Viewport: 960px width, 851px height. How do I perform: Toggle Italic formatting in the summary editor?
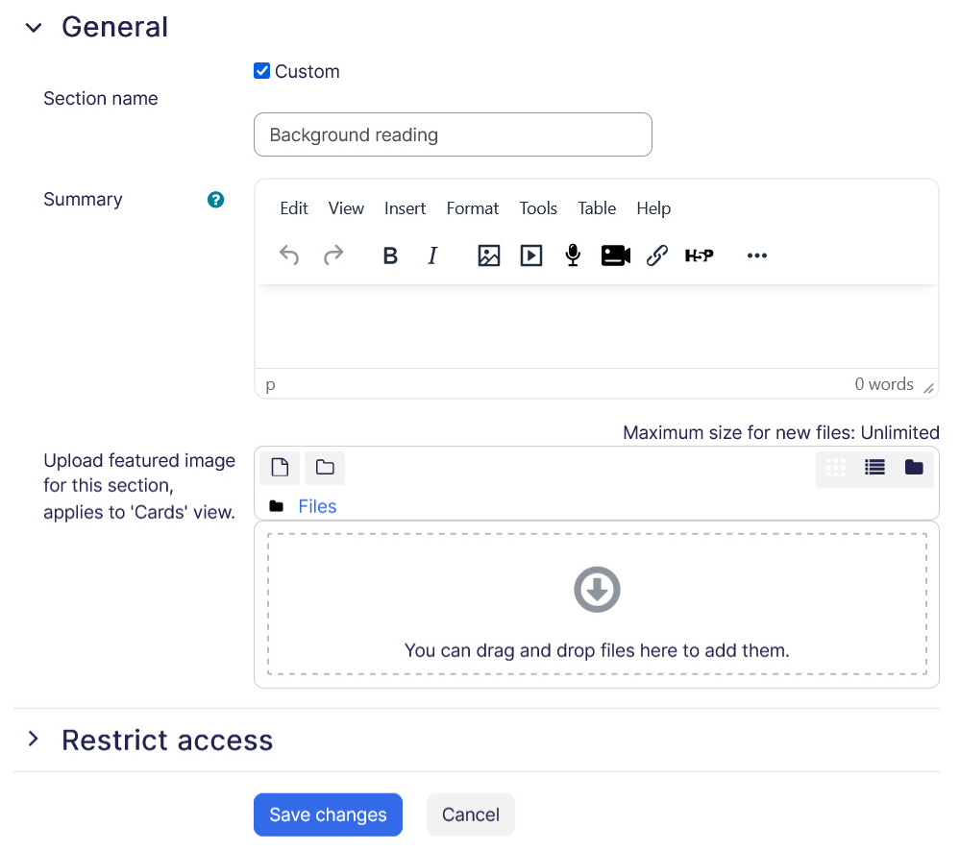click(432, 255)
